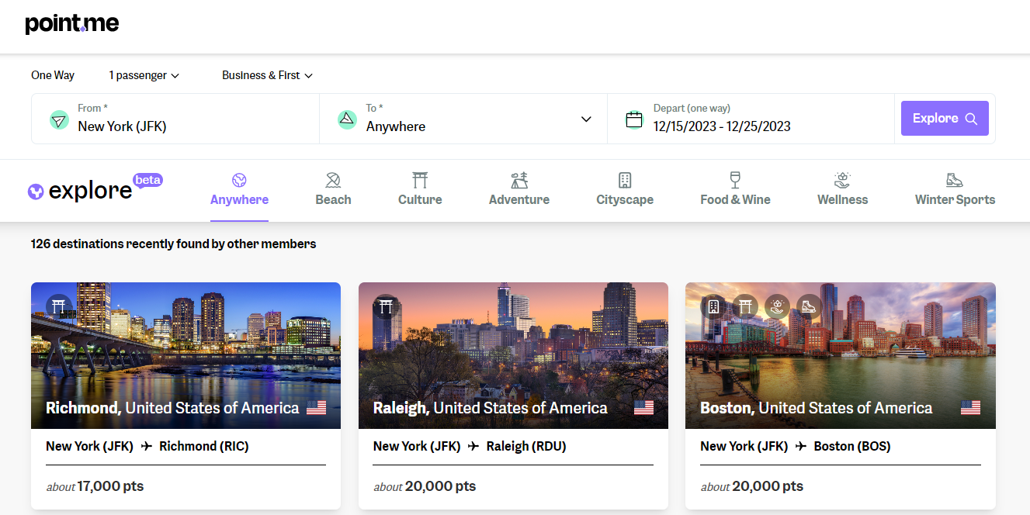Image resolution: width=1030 pixels, height=515 pixels.
Task: Select the Beach category icon
Action: click(x=333, y=180)
